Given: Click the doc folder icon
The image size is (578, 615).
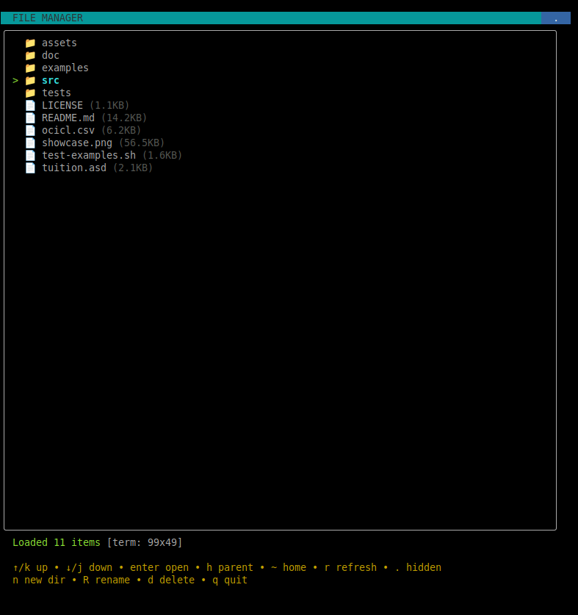Looking at the screenshot, I should click(30, 56).
